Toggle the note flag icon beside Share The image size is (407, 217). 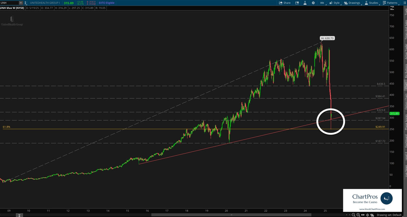(x=296, y=3)
